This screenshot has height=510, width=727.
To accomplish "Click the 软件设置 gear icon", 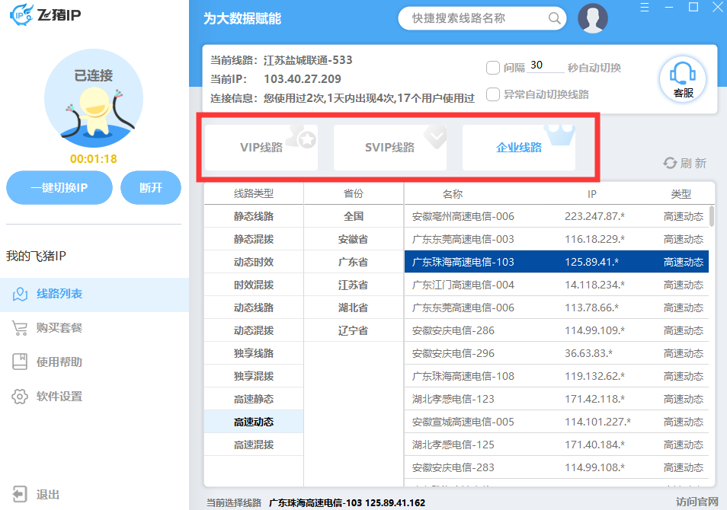I will 21,397.
